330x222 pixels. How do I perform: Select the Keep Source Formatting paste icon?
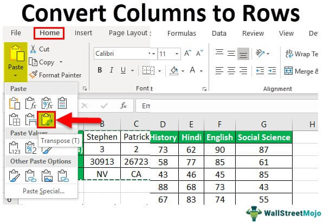tap(63, 102)
